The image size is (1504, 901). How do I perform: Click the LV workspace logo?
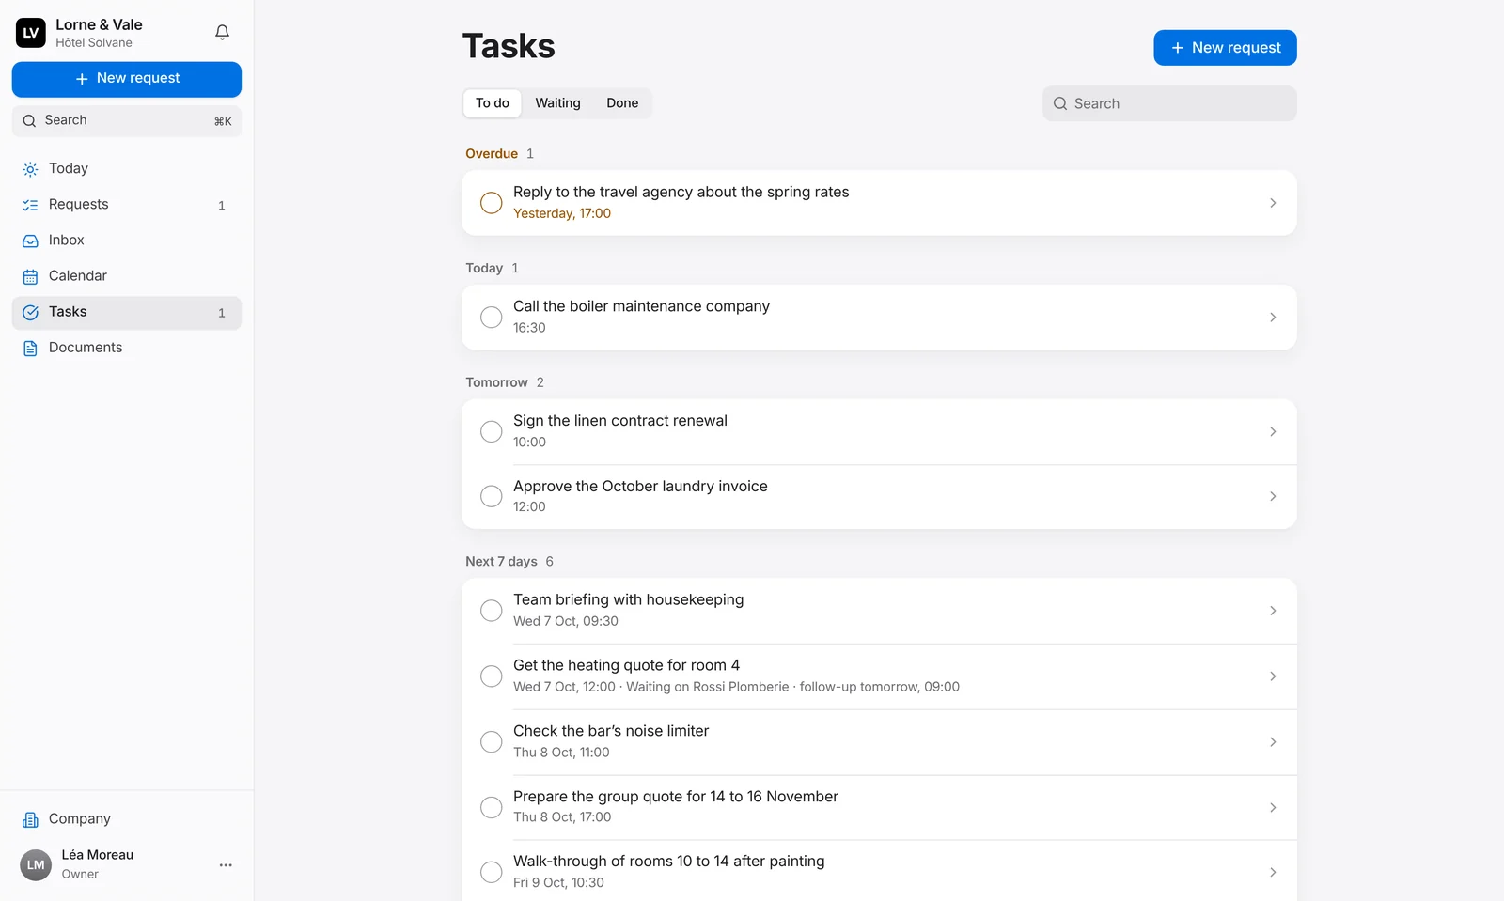31,33
